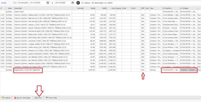This screenshot has width=201, height=102.
Task: Select row 1138 leite em po description
Action: click(x=43, y=18)
